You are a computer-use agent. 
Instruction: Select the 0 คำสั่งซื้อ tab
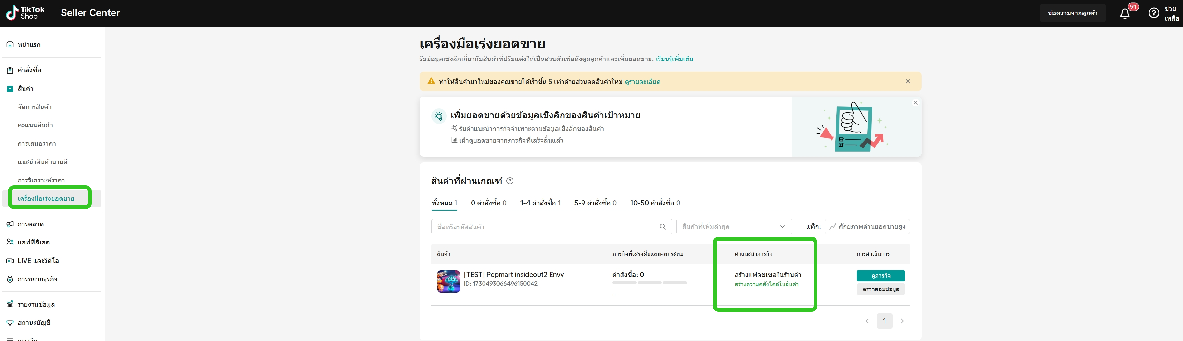click(489, 203)
